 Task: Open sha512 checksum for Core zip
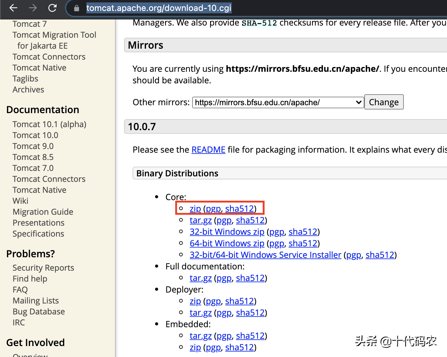coord(240,209)
